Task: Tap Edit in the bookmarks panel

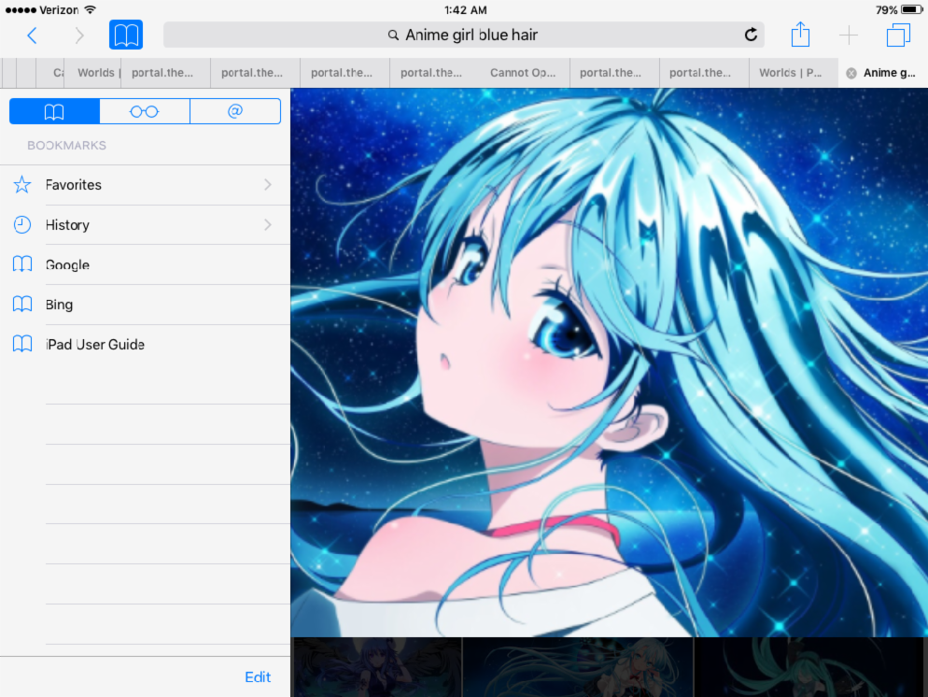Action: (258, 676)
